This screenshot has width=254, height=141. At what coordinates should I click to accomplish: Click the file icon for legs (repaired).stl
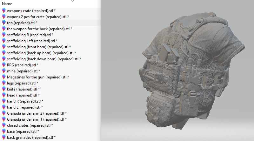pos(4,83)
